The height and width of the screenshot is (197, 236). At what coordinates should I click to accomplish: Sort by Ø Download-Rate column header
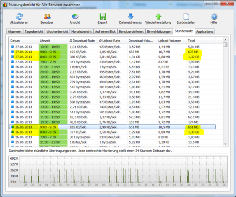coord(83,41)
